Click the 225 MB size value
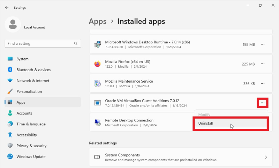 pos(248,64)
